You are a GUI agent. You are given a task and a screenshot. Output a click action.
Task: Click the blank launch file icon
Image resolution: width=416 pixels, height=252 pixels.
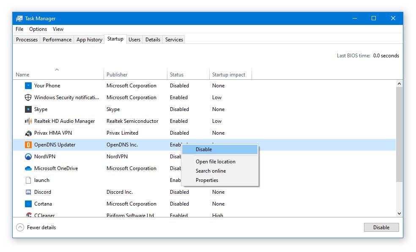coord(28,180)
